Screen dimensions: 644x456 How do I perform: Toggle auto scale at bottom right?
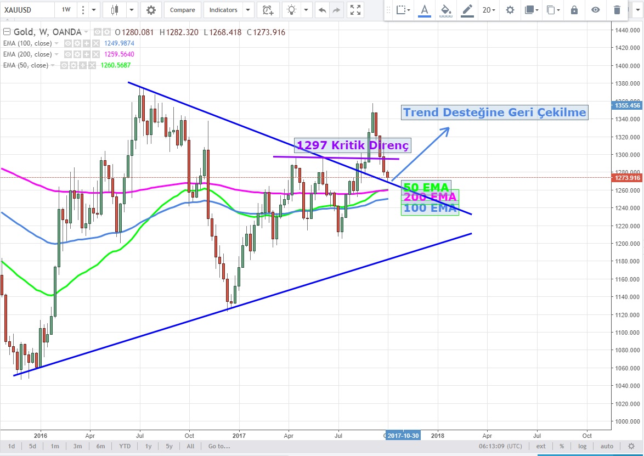(x=607, y=446)
